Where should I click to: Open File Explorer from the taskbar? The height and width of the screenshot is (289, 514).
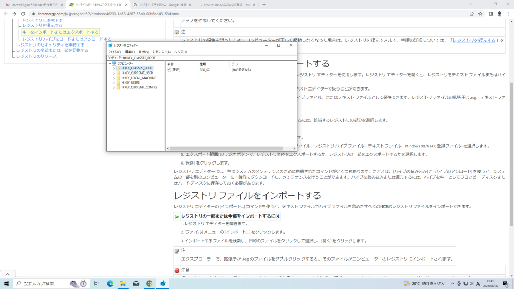pyautogui.click(x=123, y=283)
